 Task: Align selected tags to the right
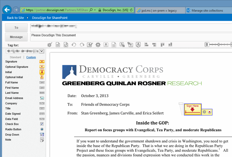(x=154, y=45)
